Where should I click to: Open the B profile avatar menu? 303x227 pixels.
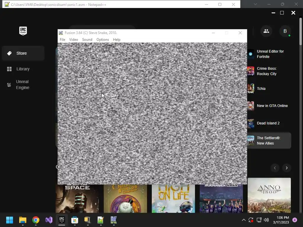[x=285, y=31]
